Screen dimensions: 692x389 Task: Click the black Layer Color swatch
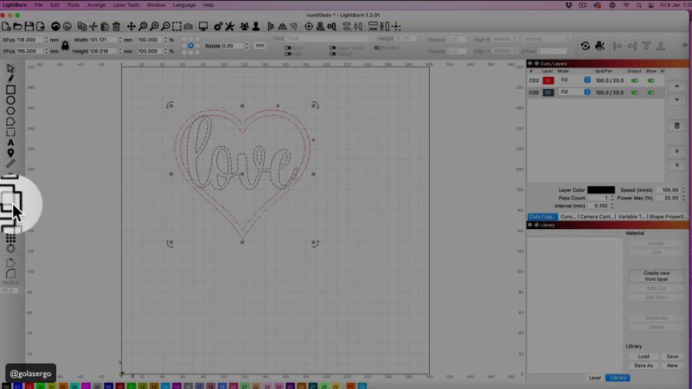point(600,189)
